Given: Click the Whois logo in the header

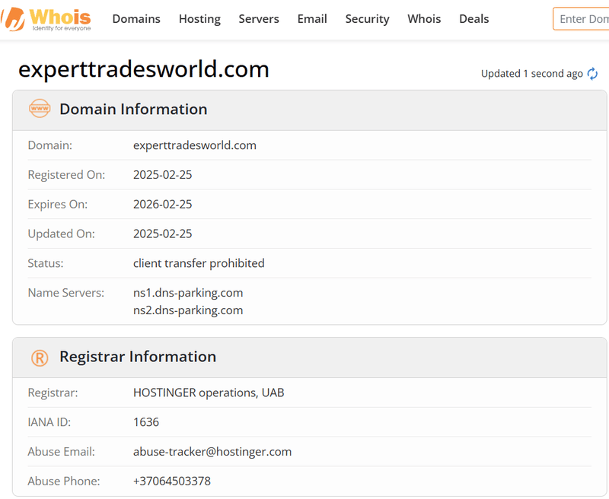Looking at the screenshot, I should [46, 19].
